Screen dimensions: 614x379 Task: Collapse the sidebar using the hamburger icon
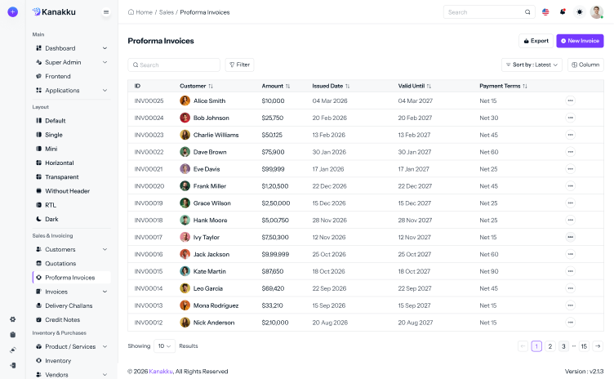(x=106, y=12)
